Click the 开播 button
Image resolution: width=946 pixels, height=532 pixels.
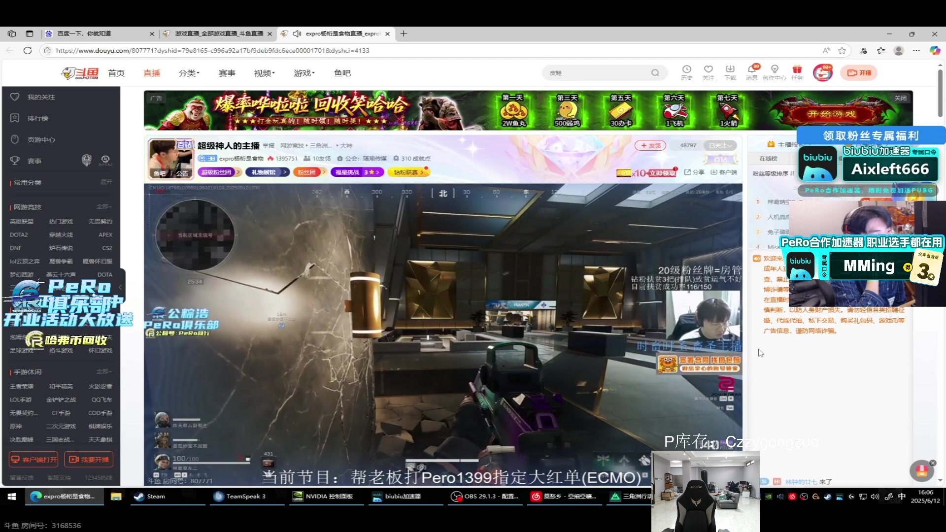pos(859,73)
